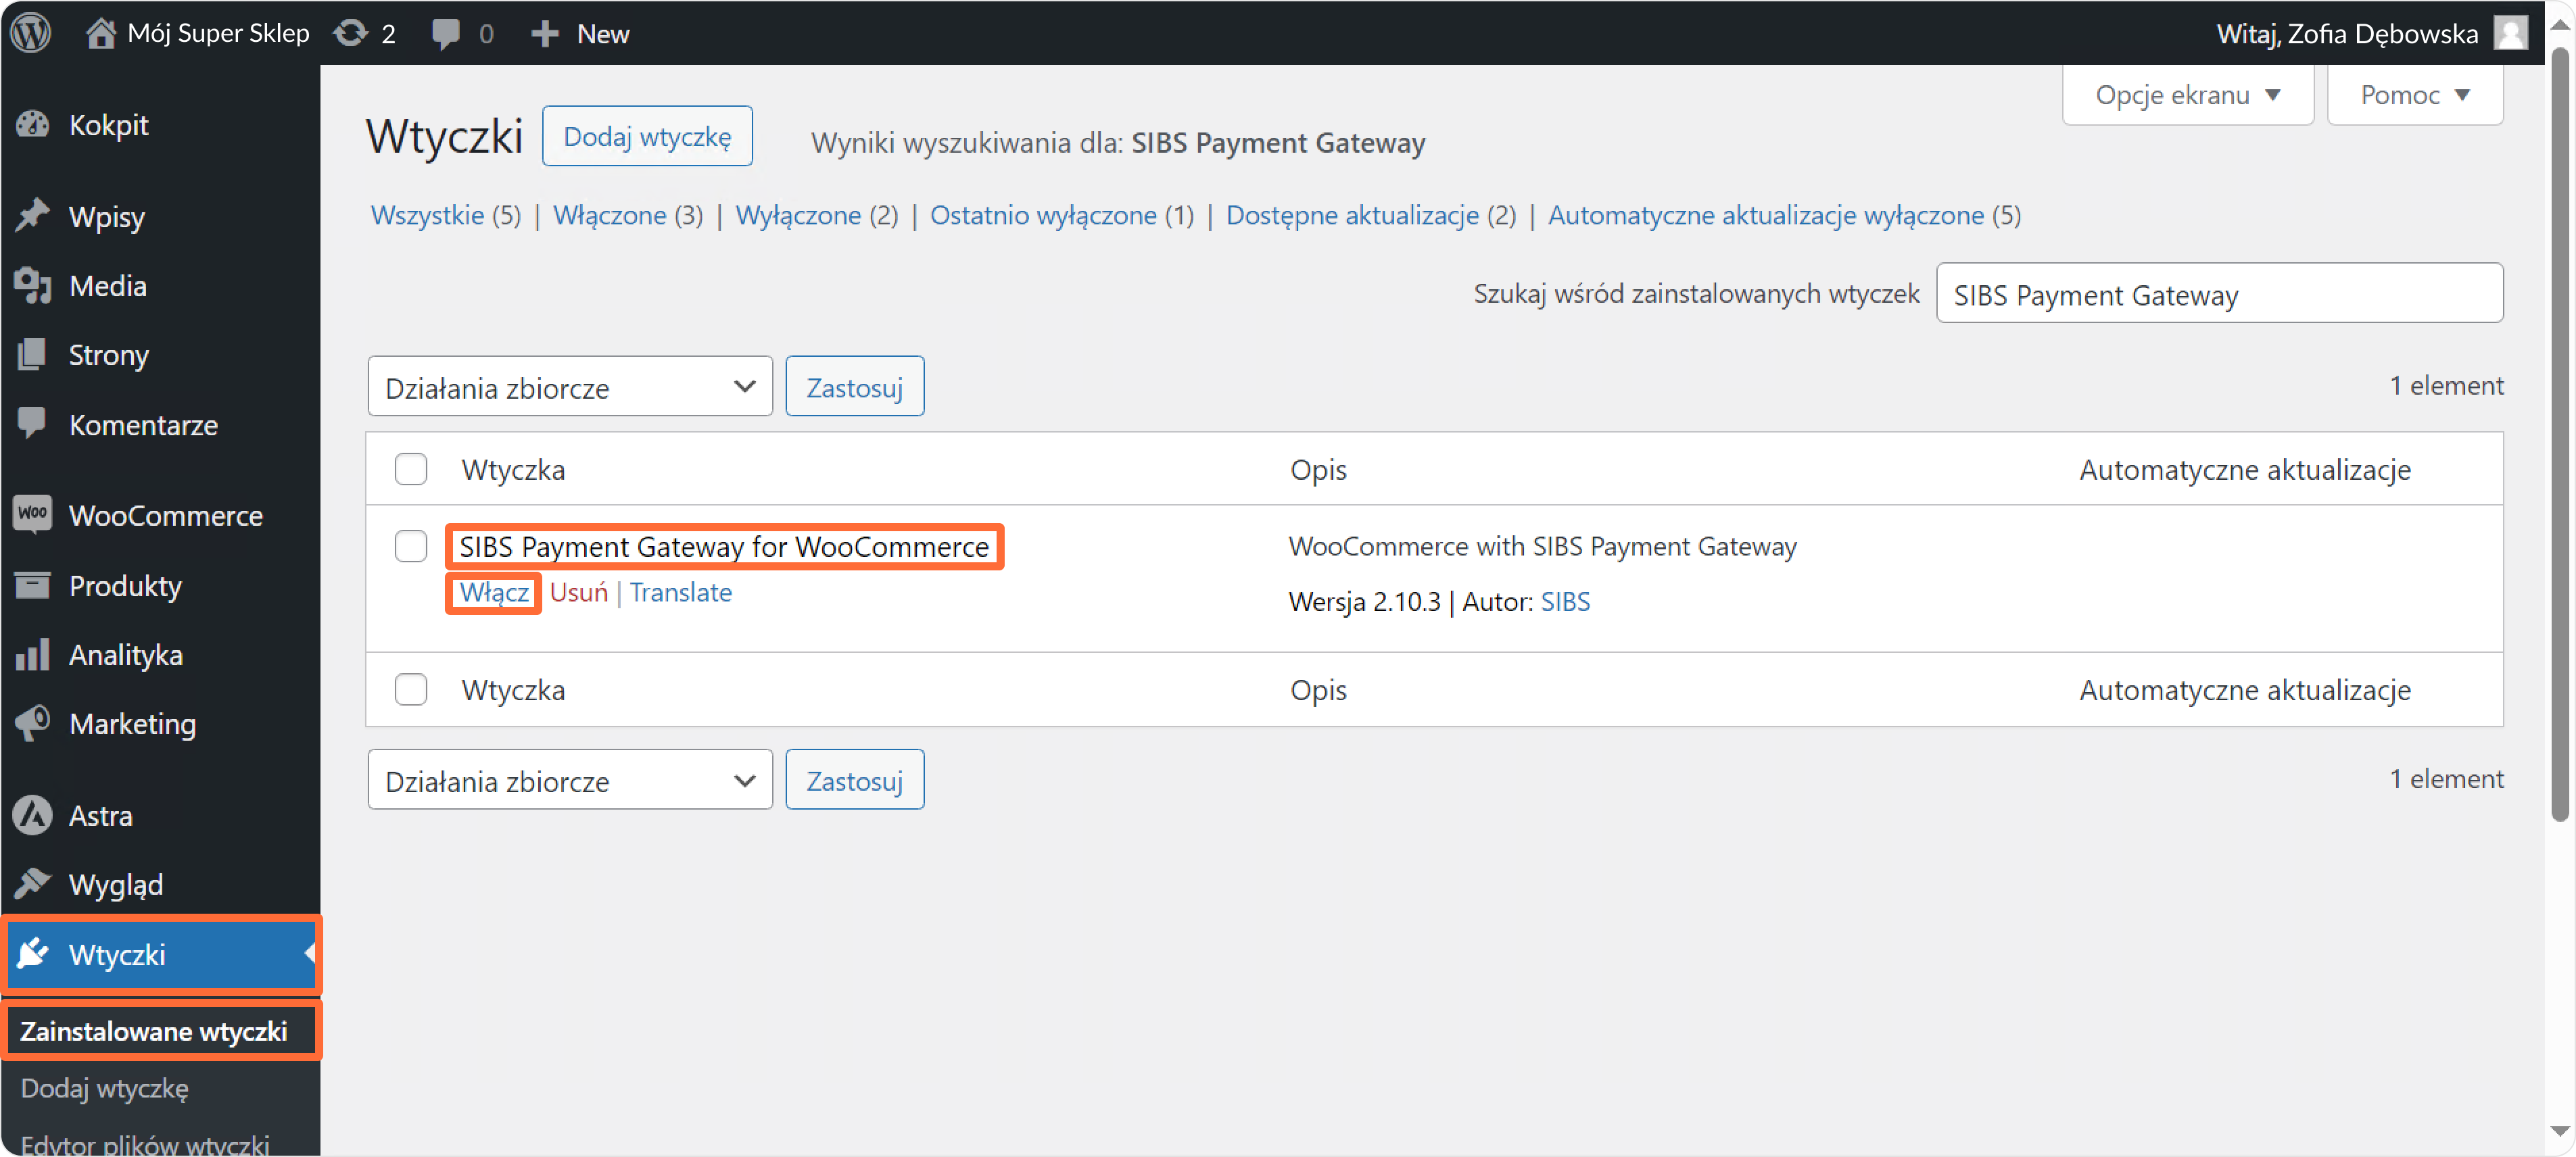This screenshot has width=2576, height=1157.
Task: Click the Analityka bar chart icon
Action: pos(33,654)
